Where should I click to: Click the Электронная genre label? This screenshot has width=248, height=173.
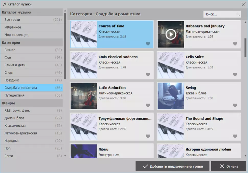(x=109, y=155)
